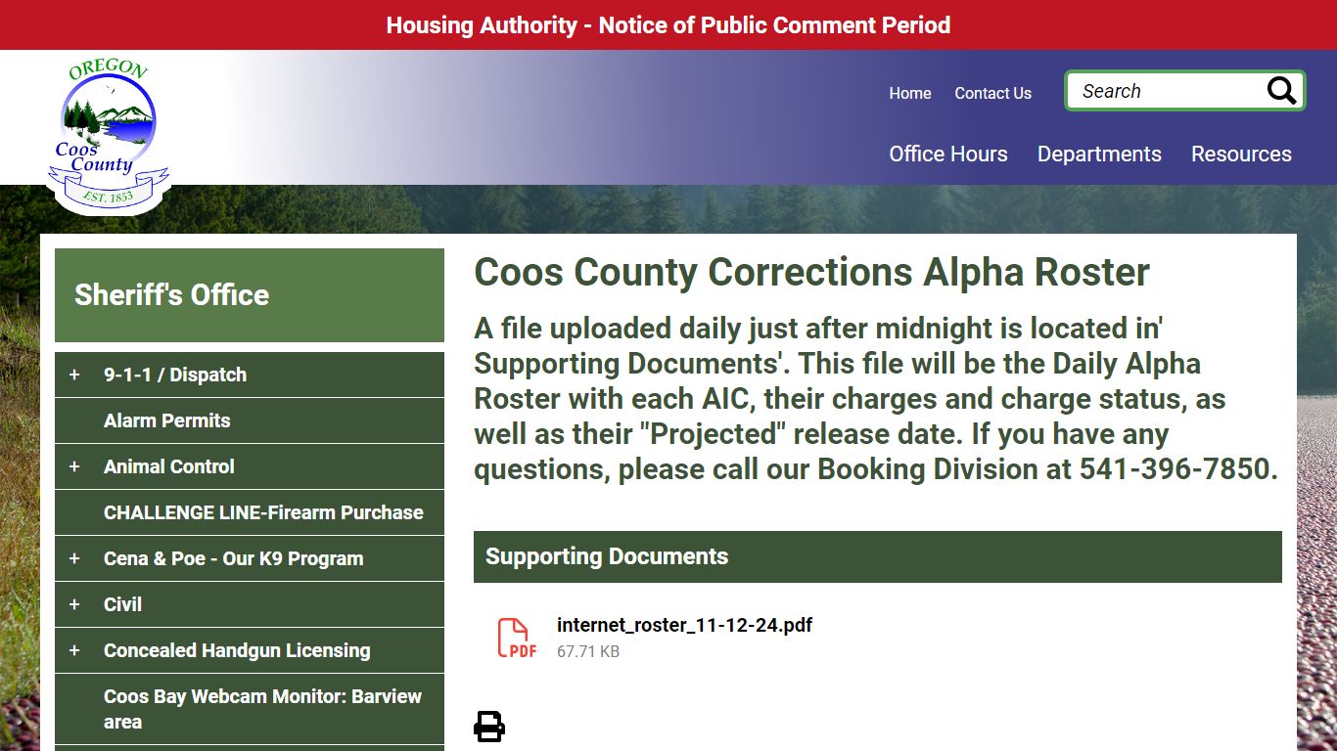Click the printer icon below documents
Viewport: 1337px width, 751px height.
489,727
